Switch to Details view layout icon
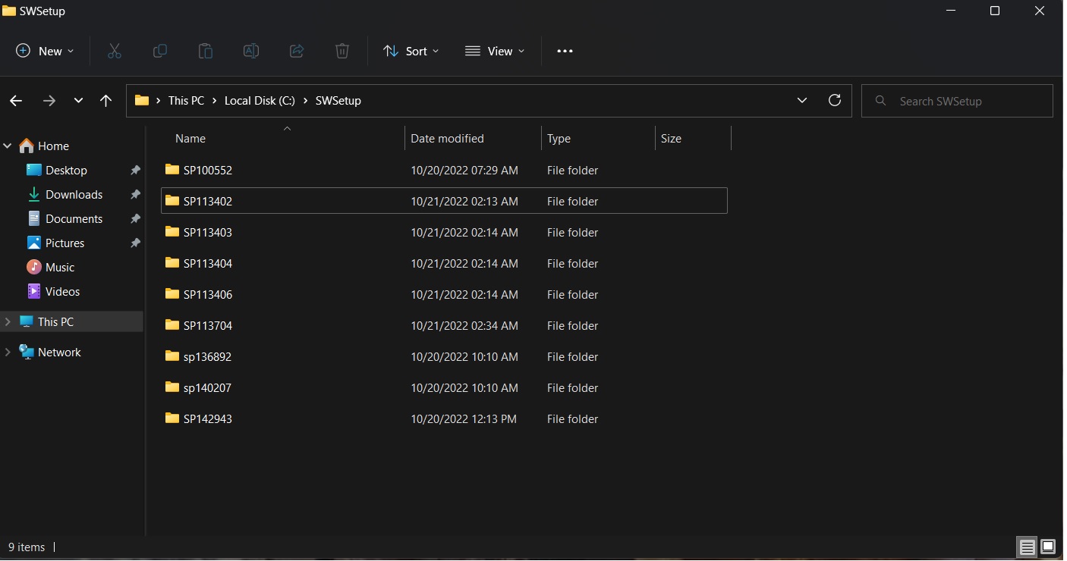Screen dimensions: 1067x561 (1027, 547)
